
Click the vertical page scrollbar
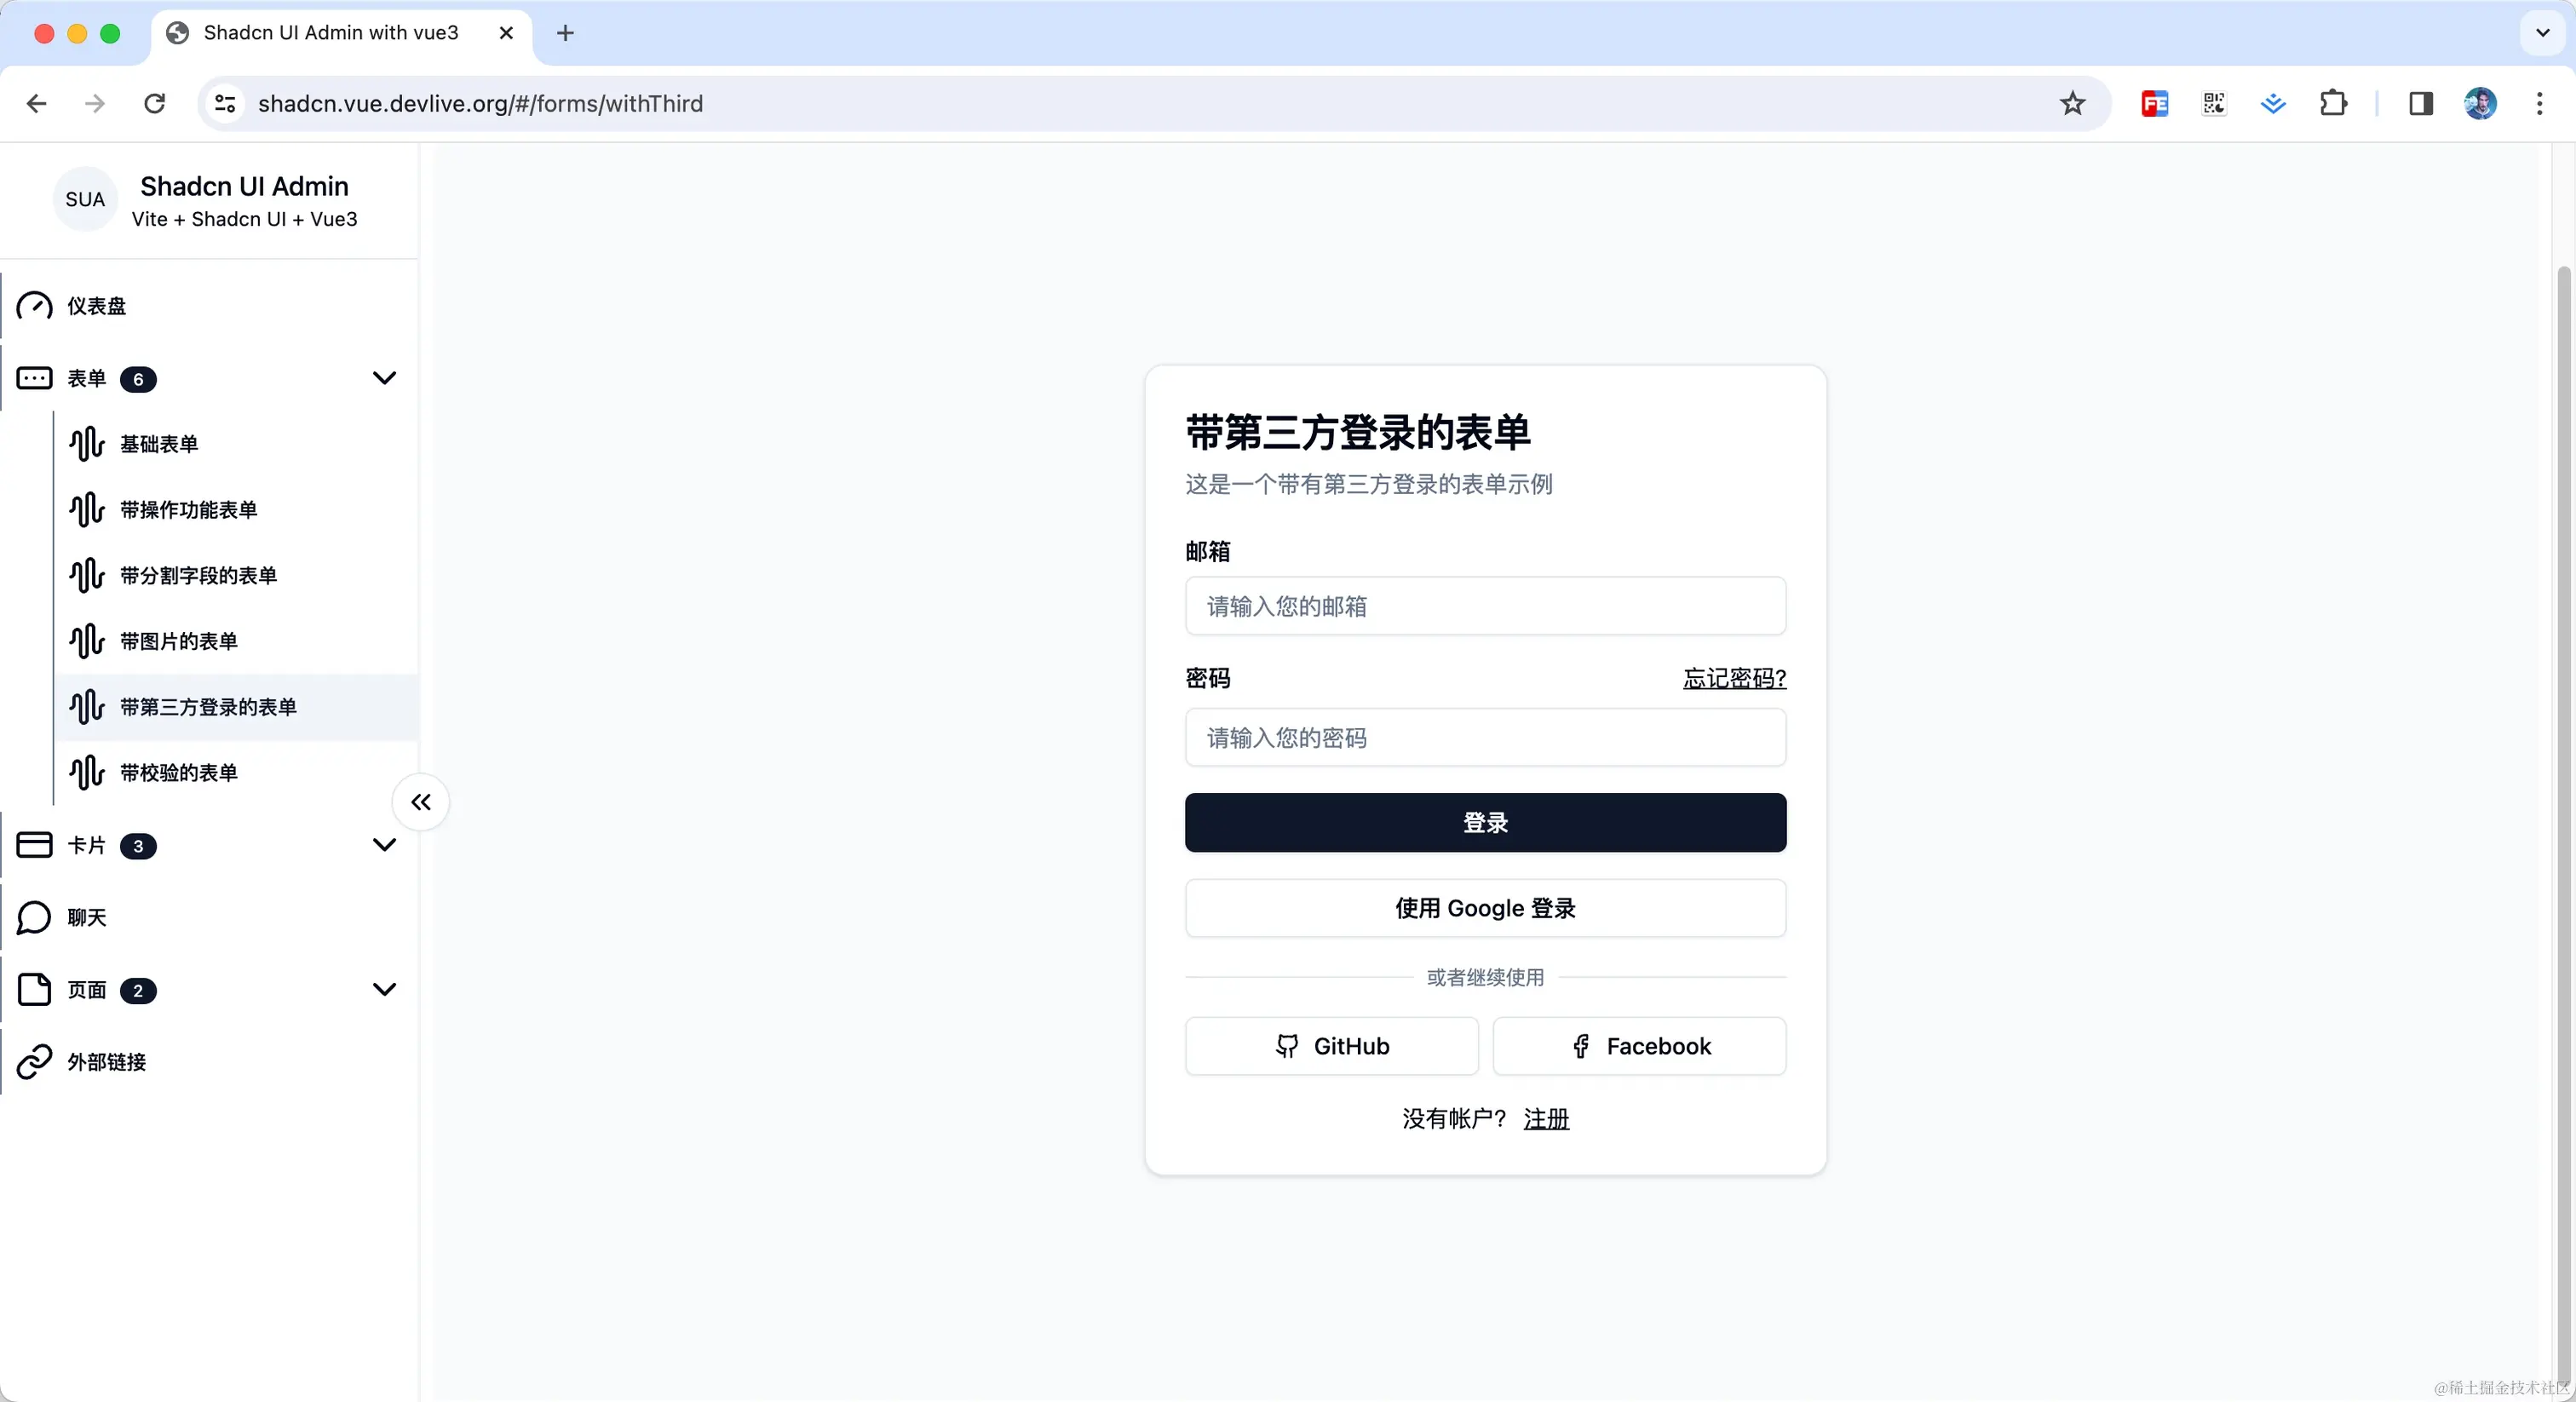tap(2562, 800)
